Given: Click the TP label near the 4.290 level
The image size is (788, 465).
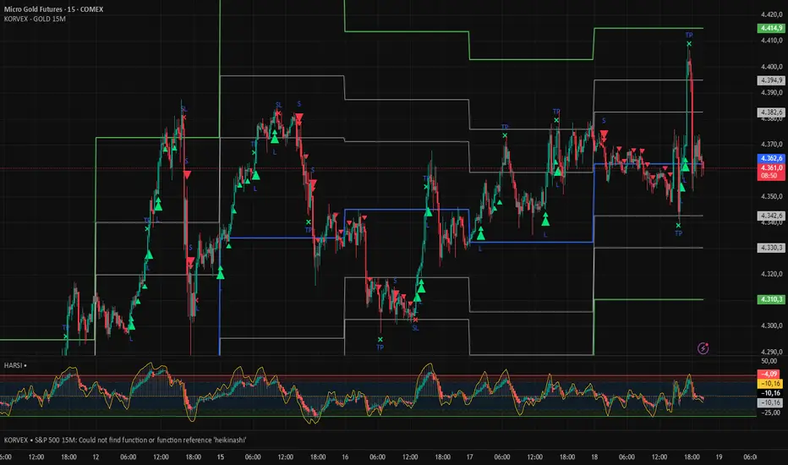Looking at the screenshot, I should coord(380,347).
